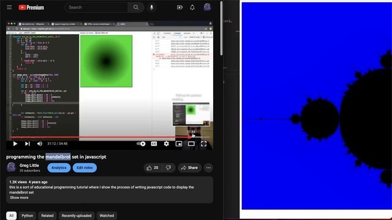
Task: Enable miniplayer mode
Action: coord(179,144)
